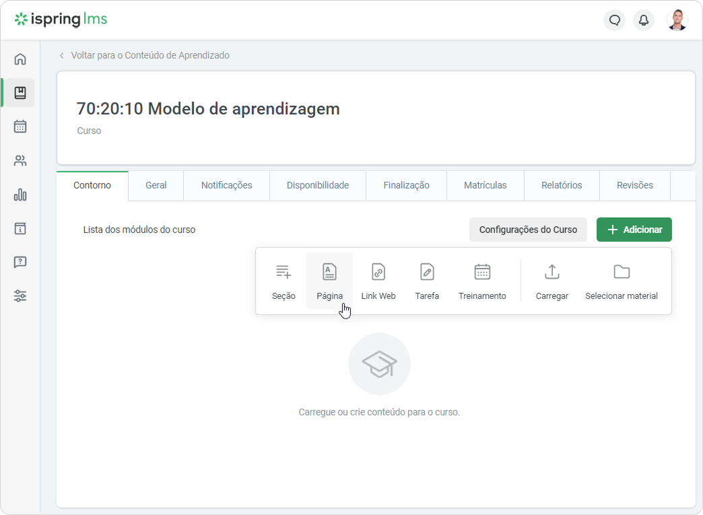The width and height of the screenshot is (703, 515).
Task: Open the chat messages icon
Action: coord(614,20)
